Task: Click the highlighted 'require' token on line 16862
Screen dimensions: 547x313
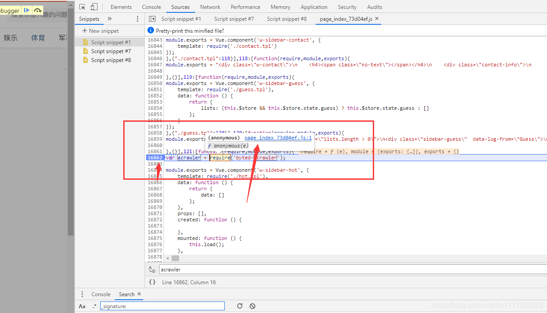Action: pos(220,158)
